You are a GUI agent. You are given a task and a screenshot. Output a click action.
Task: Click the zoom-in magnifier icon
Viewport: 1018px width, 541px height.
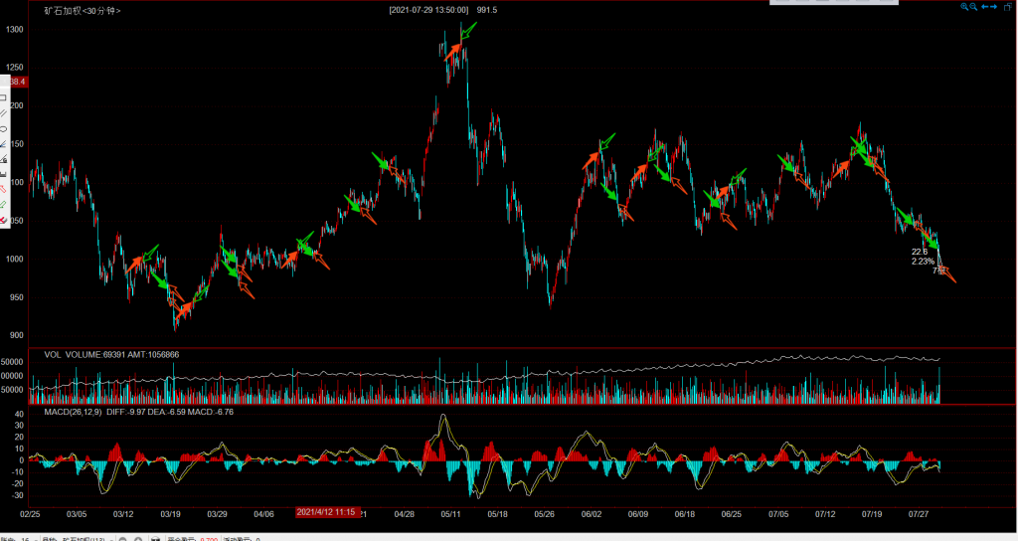tap(962, 7)
